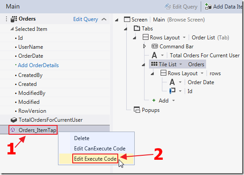Screen dimensions: 244x175
Task: Click the Tile List grid icon
Action: [x=154, y=64]
